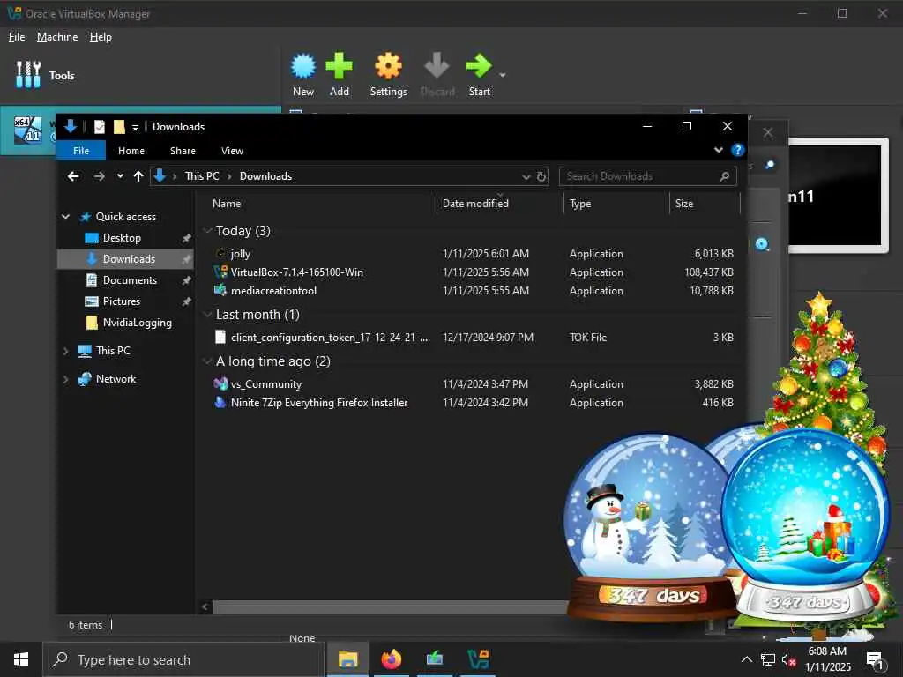Click the taskbar search box
The height and width of the screenshot is (677, 903).
pyautogui.click(x=184, y=659)
